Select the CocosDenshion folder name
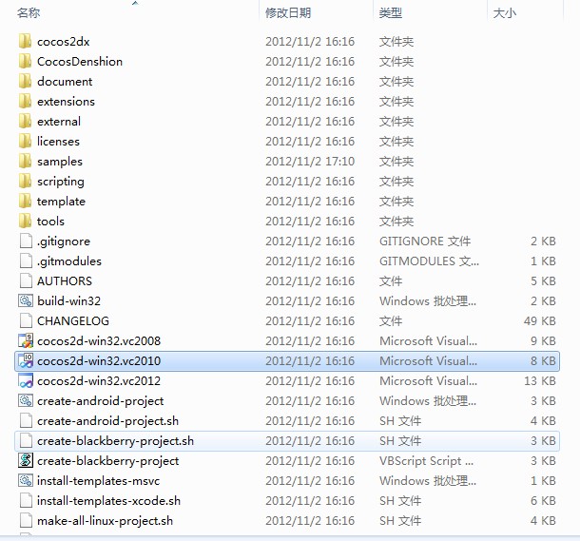580x541 pixels. [x=80, y=62]
